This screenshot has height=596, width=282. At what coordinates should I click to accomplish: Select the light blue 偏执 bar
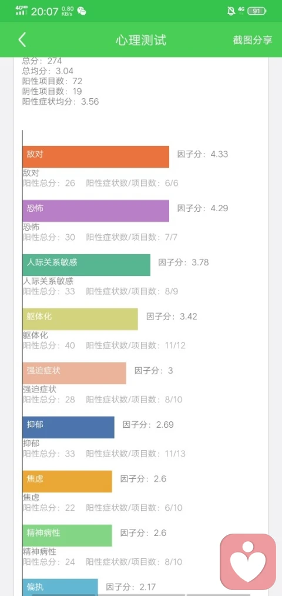point(60,587)
